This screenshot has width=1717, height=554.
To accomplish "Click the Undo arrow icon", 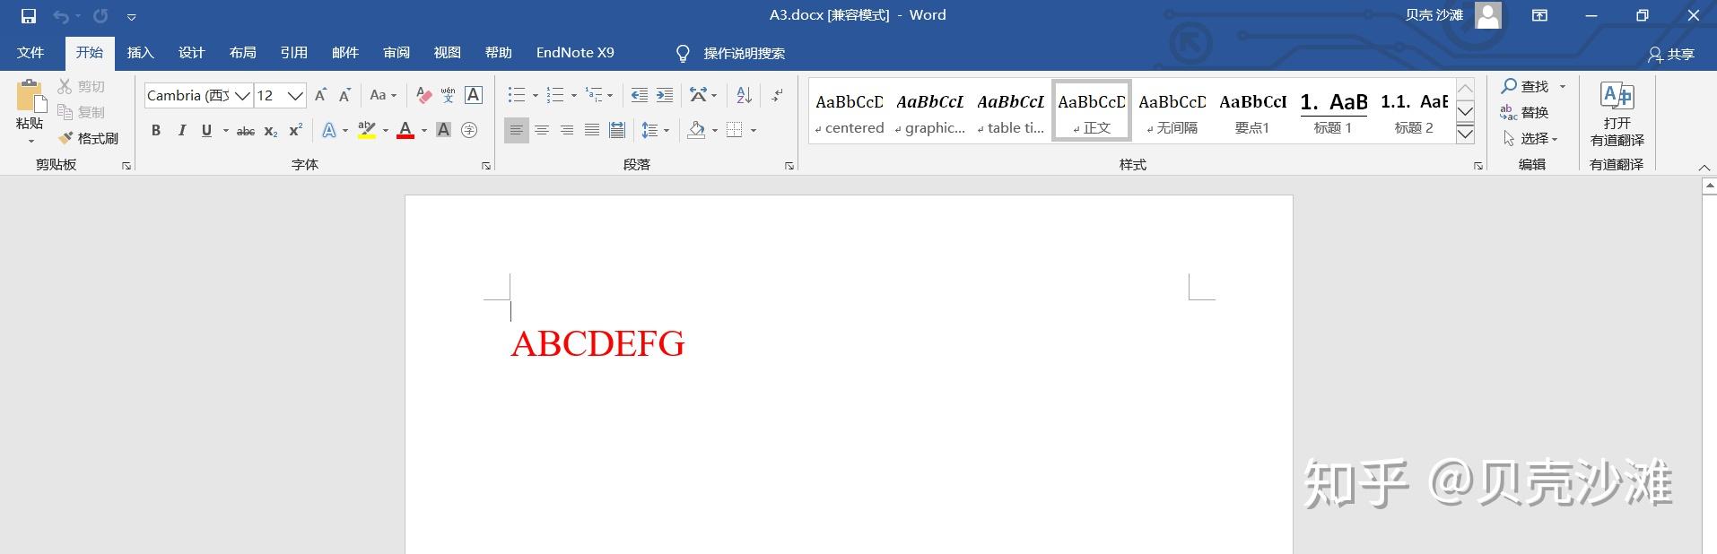I will pyautogui.click(x=61, y=16).
